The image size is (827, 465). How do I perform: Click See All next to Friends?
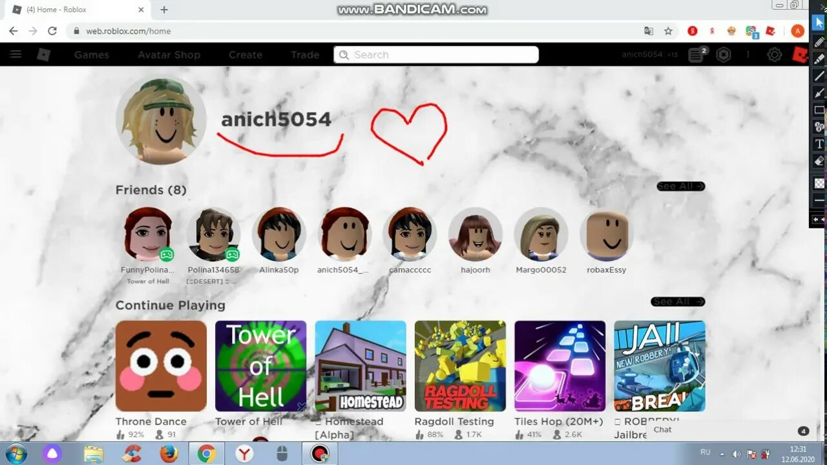(x=680, y=186)
